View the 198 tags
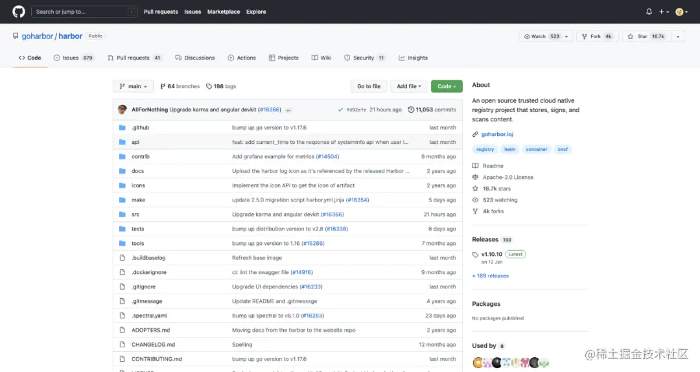700x372 pixels. point(221,86)
